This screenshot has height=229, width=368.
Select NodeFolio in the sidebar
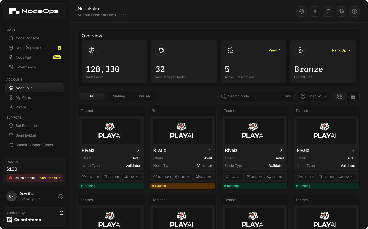35,88
